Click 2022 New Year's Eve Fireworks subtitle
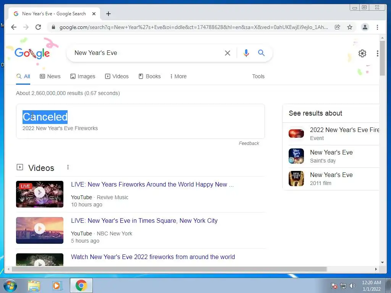The width and height of the screenshot is (391, 293). tap(60, 128)
